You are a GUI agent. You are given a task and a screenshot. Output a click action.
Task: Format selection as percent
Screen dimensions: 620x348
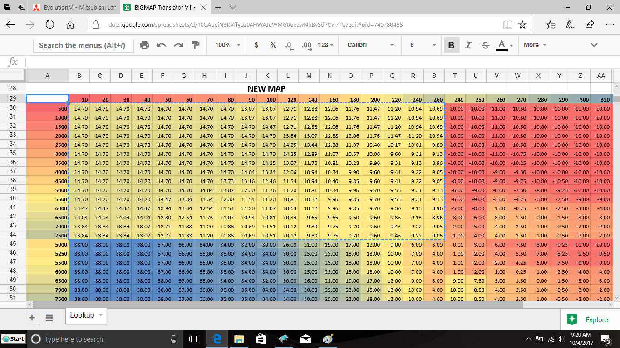[273, 45]
